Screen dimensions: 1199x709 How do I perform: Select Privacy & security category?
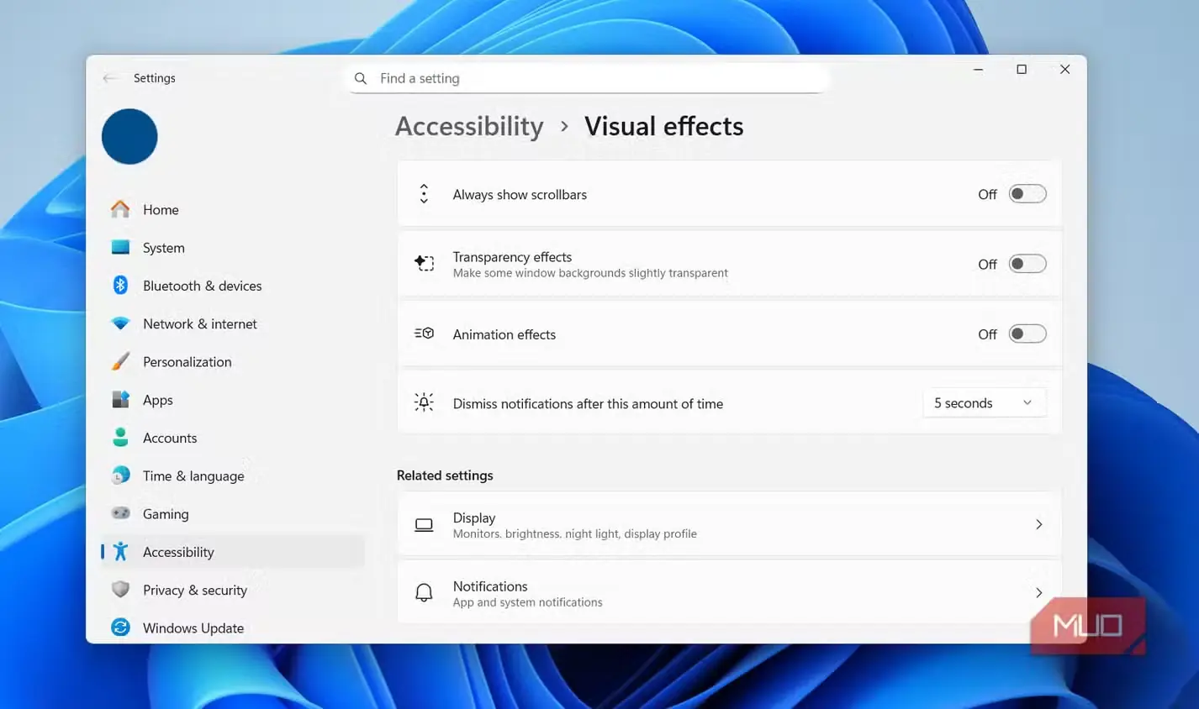[233, 590]
